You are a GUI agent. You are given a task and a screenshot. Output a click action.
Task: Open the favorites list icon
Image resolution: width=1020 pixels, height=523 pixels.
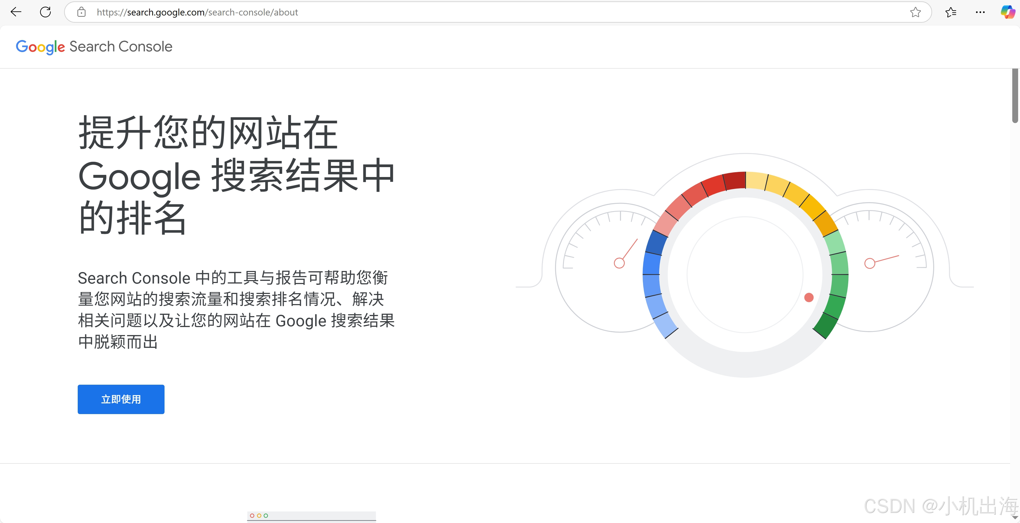(x=951, y=12)
